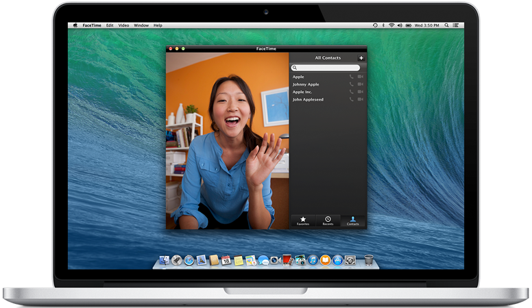532x308 pixels.
Task: Start audio call to John Appleseed
Action: click(351, 99)
